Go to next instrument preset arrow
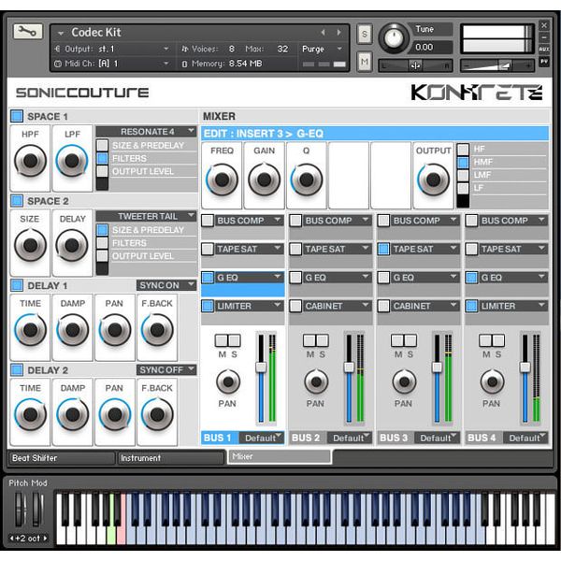The height and width of the screenshot is (561, 561). click(x=338, y=33)
